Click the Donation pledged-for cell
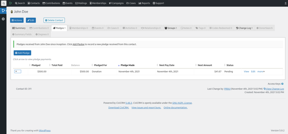The width and height of the screenshot is (288, 134). point(104,72)
